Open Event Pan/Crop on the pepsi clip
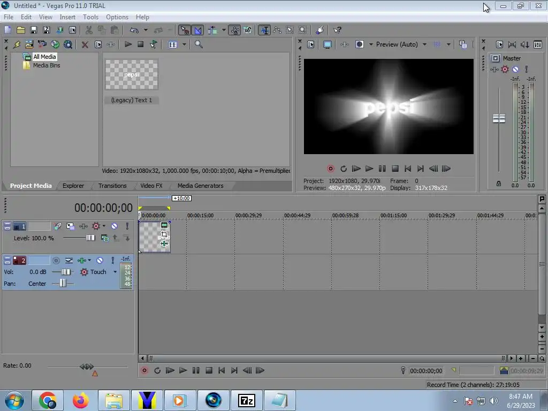Viewport: 548px width, 411px height. [164, 234]
